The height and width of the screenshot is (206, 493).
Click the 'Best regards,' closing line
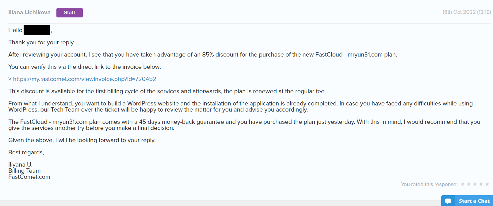pyautogui.click(x=26, y=153)
